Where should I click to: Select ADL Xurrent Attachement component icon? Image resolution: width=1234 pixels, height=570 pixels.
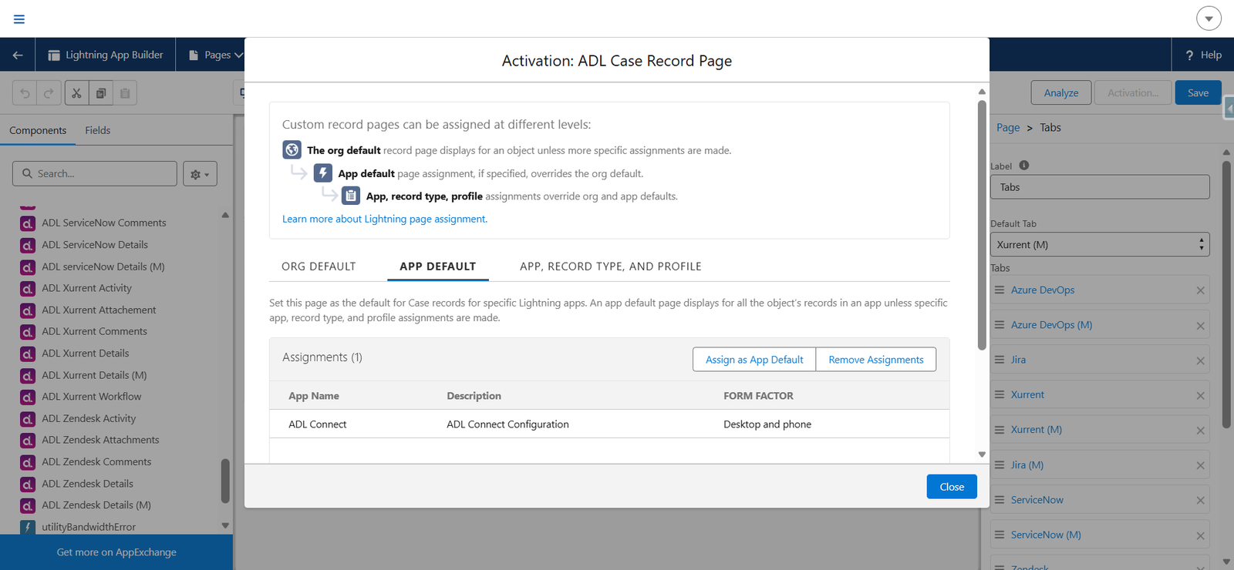tap(28, 310)
